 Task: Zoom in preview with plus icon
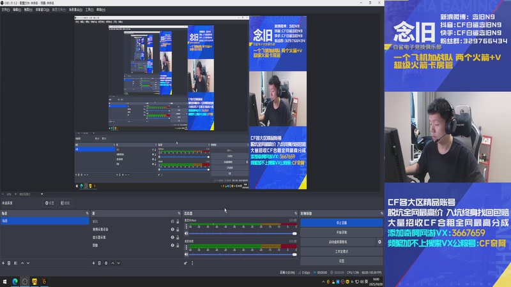[x=15, y=194]
